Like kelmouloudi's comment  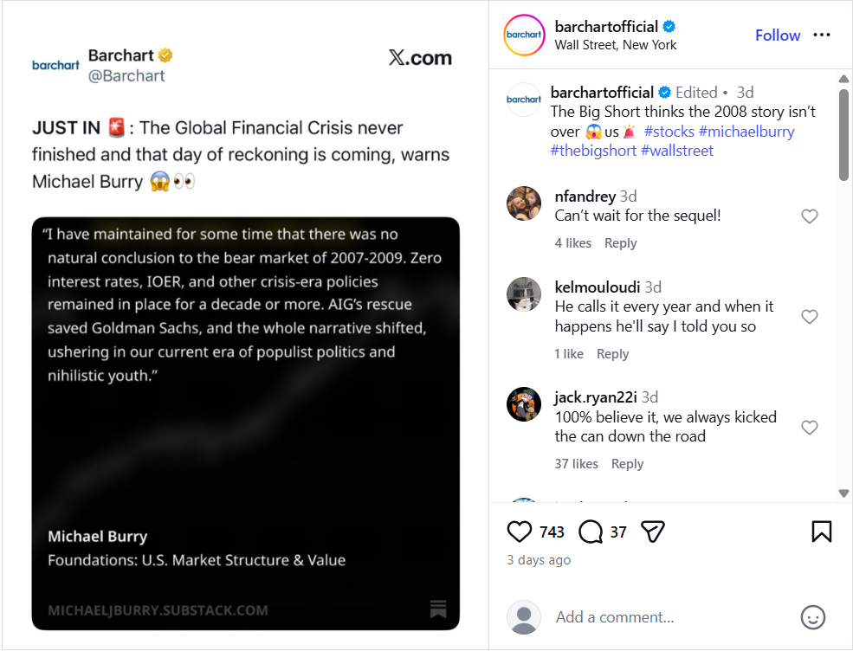(810, 317)
